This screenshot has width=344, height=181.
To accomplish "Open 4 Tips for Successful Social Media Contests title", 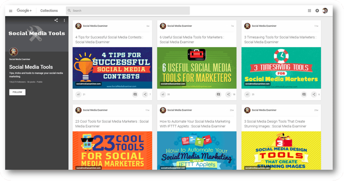I will pyautogui.click(x=109, y=39).
